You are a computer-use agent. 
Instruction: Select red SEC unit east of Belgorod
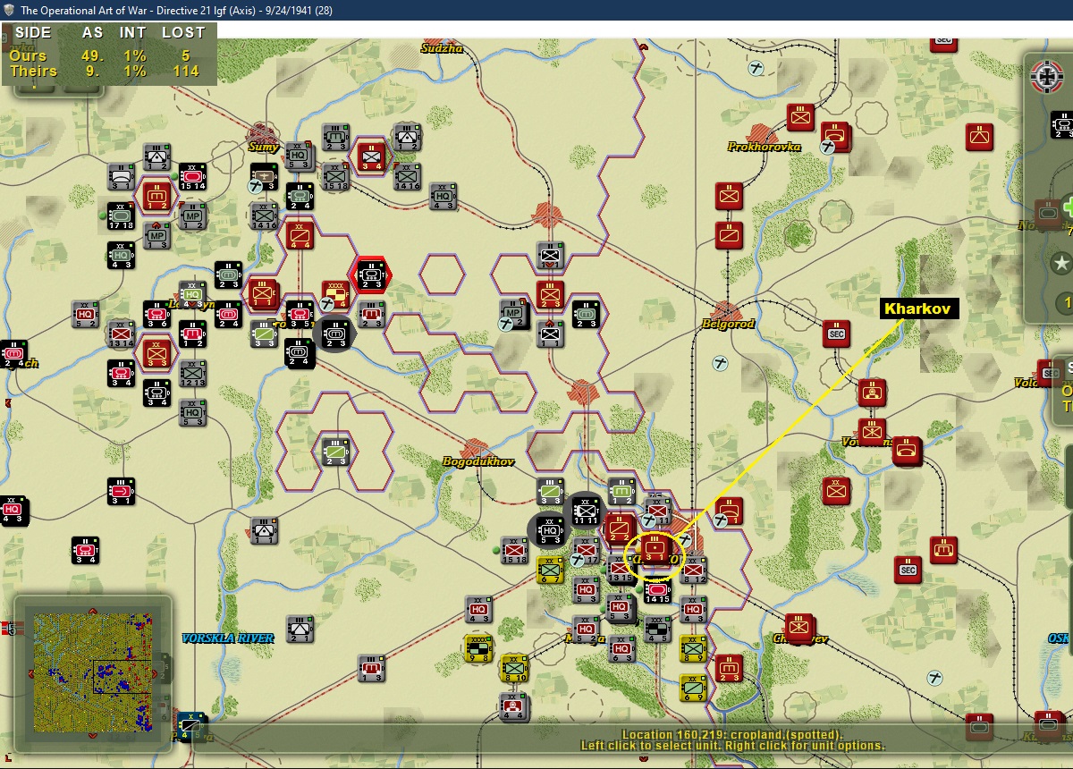click(x=836, y=334)
